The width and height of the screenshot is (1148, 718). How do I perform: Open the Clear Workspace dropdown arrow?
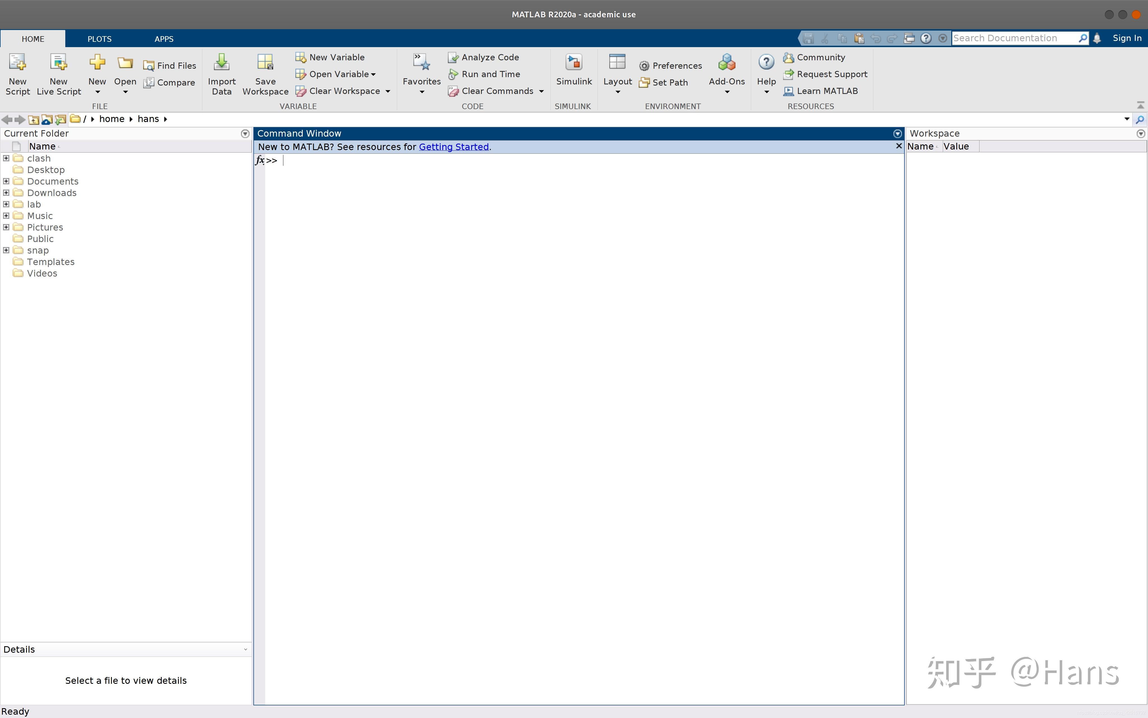tap(388, 91)
